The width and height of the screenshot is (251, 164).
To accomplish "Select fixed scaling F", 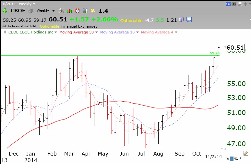I will pos(240,159).
